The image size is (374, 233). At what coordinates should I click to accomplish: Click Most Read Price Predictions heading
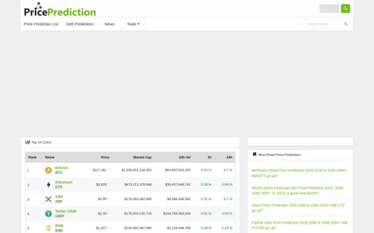[x=279, y=155]
